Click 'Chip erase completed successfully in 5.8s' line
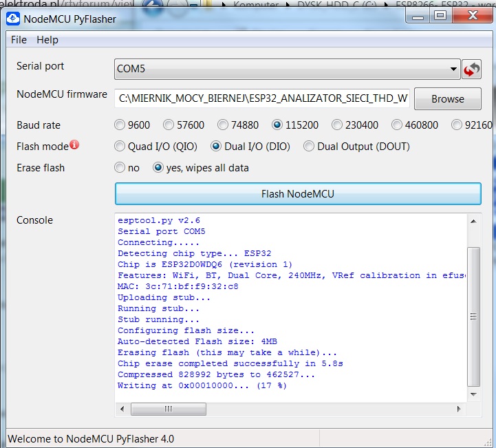Screen dimensions: 496x448 [x=230, y=363]
